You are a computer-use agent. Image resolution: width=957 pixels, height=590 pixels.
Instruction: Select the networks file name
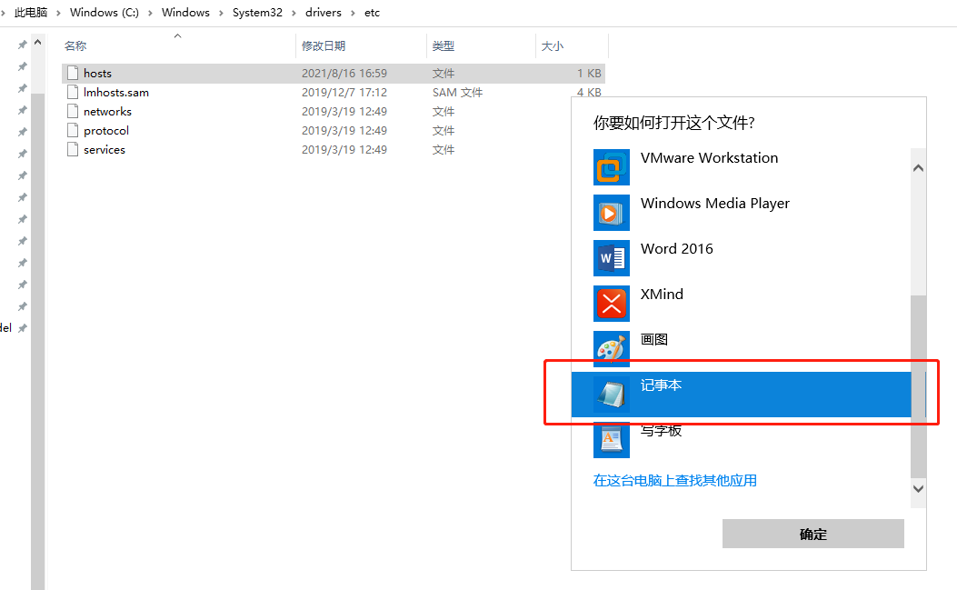click(x=107, y=111)
